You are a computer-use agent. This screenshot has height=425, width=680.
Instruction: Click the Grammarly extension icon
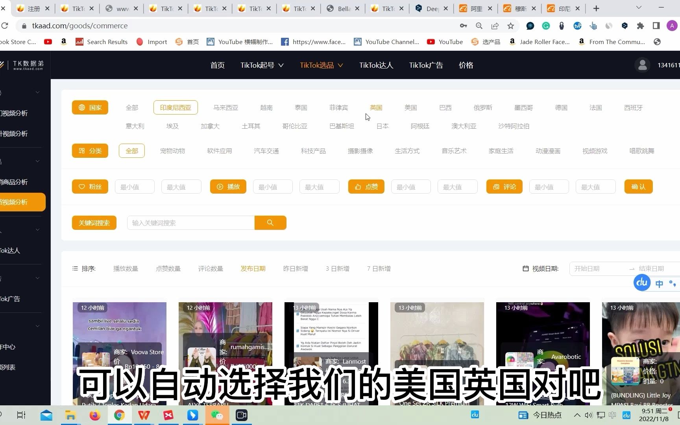(546, 26)
